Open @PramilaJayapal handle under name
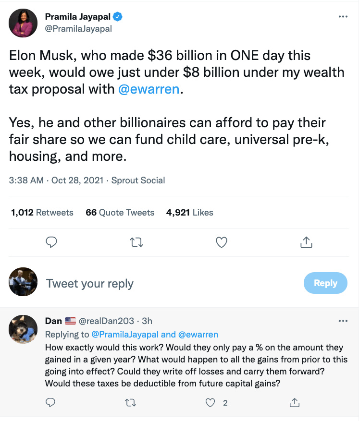 (78, 29)
